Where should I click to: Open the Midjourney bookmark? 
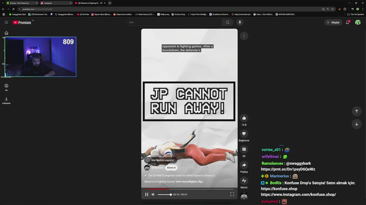(163, 14)
